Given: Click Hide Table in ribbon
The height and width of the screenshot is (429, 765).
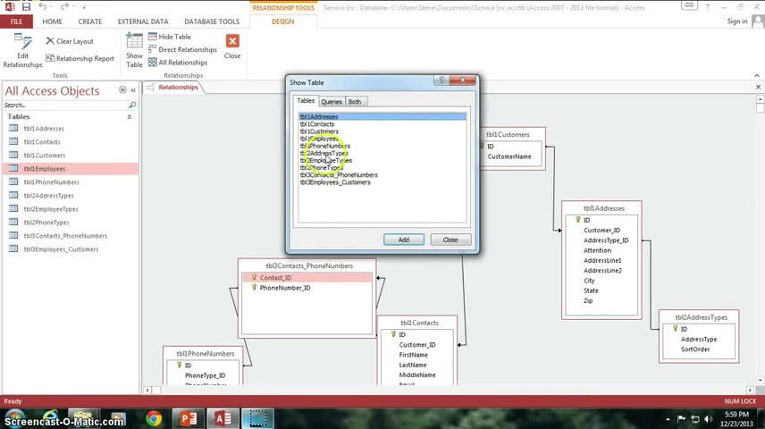Looking at the screenshot, I should click(x=169, y=37).
